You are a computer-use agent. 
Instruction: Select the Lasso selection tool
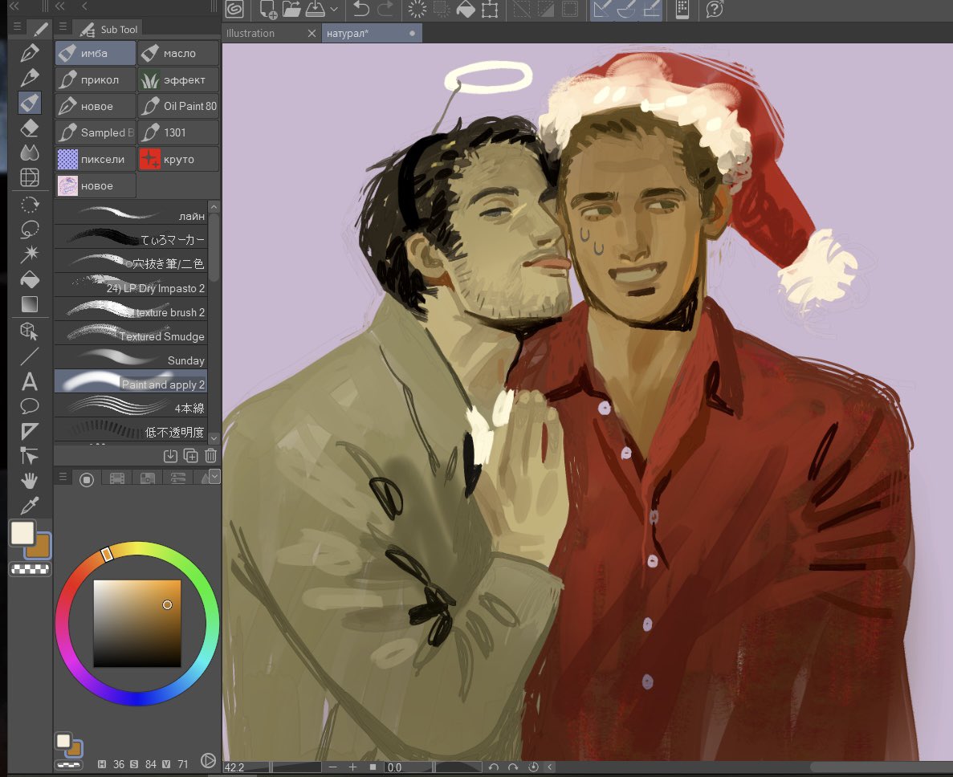[30, 230]
